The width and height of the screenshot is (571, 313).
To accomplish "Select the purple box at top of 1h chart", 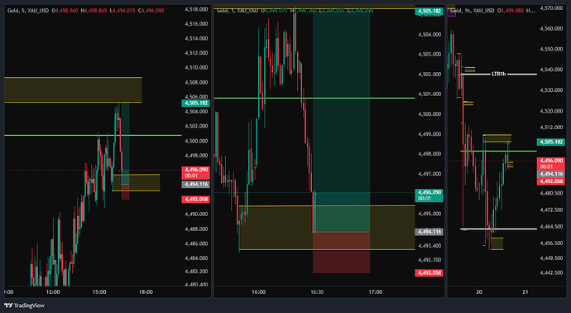I will pos(451,12).
